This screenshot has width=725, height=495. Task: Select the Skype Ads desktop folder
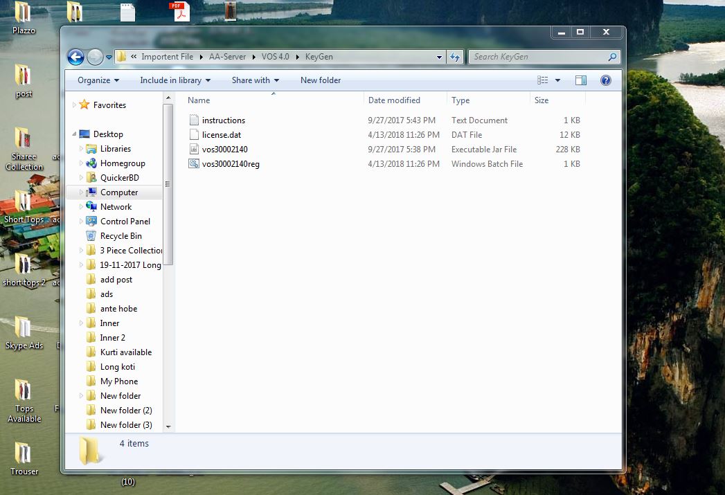click(x=24, y=333)
